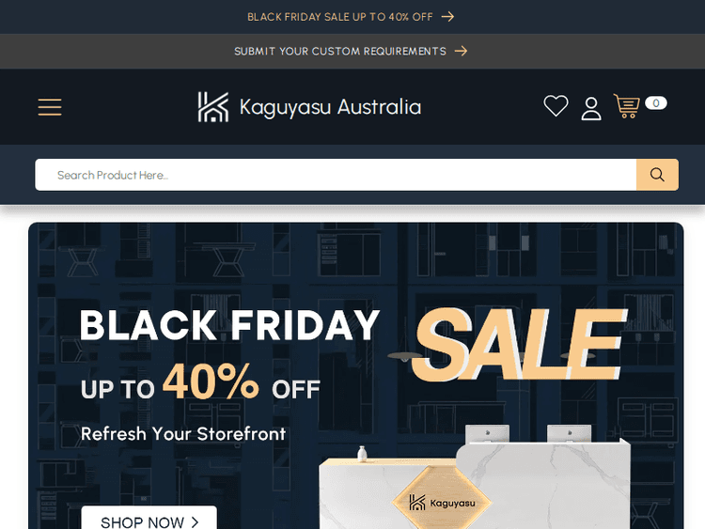Viewport: 705px width, 529px height.
Task: Click the magnifier search button
Action: 657,175
